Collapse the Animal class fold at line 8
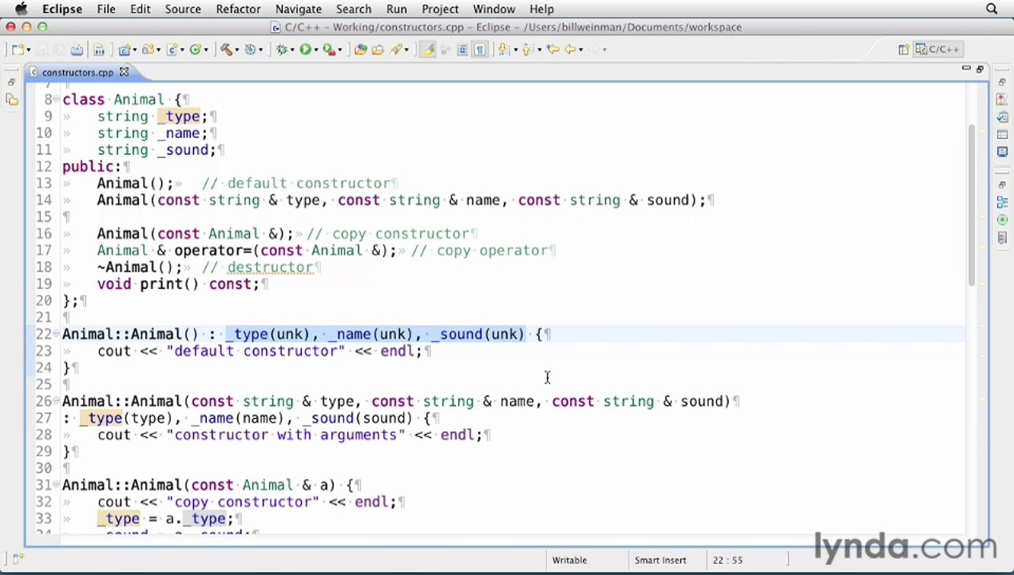Viewport: 1014px width, 575px height. (x=57, y=99)
